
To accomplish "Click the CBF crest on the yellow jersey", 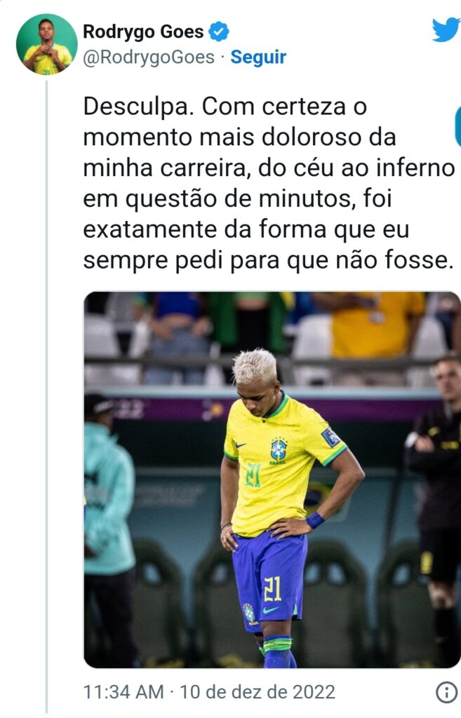I will pos(279,451).
